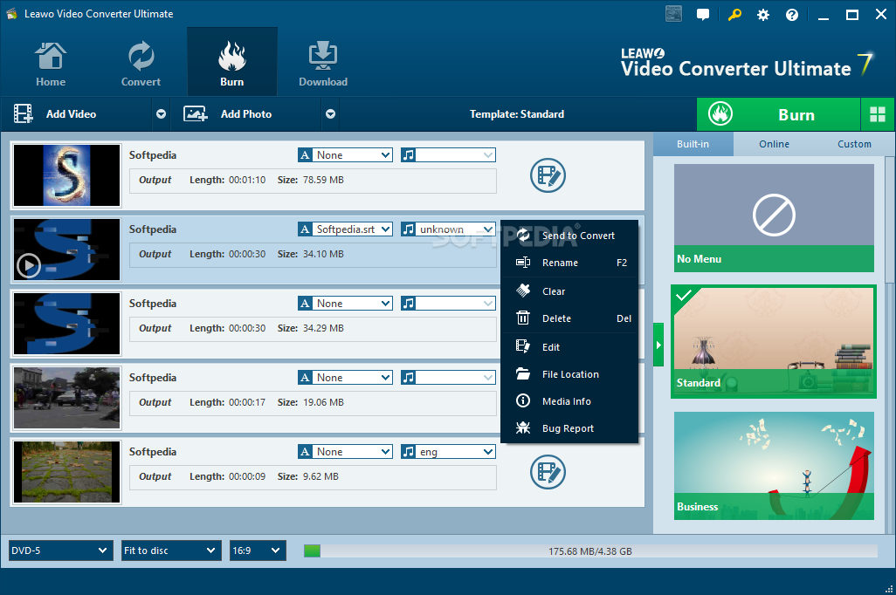896x595 pixels.
Task: Select the cobblestone video thumbnail
Action: pos(67,472)
